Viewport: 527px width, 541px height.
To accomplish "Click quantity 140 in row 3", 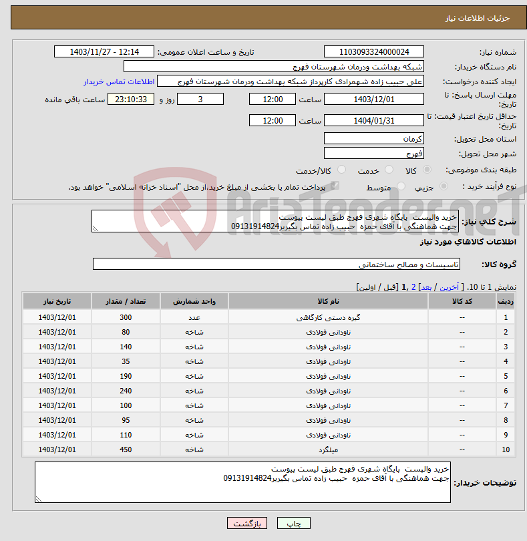I will point(126,347).
